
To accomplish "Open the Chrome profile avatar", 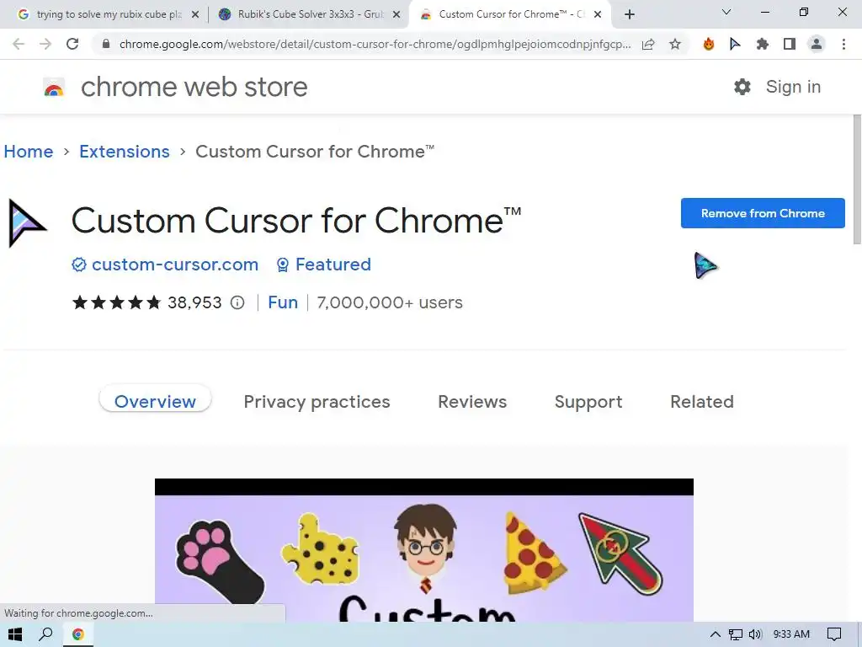I will click(x=817, y=44).
